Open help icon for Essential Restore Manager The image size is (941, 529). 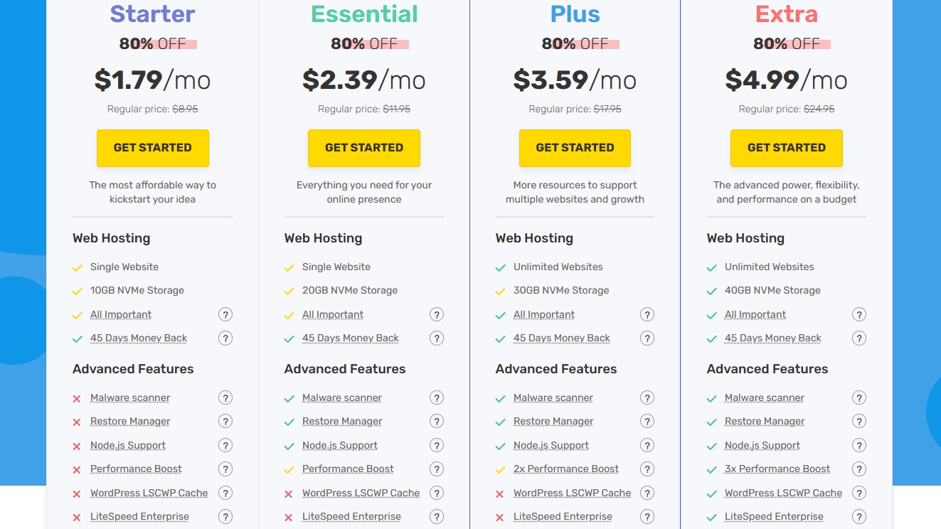coord(437,422)
